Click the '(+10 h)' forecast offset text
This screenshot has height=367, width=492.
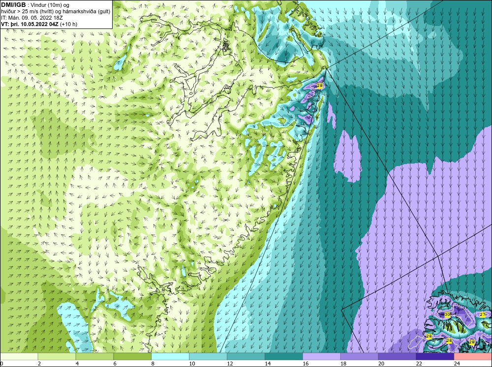69,24
